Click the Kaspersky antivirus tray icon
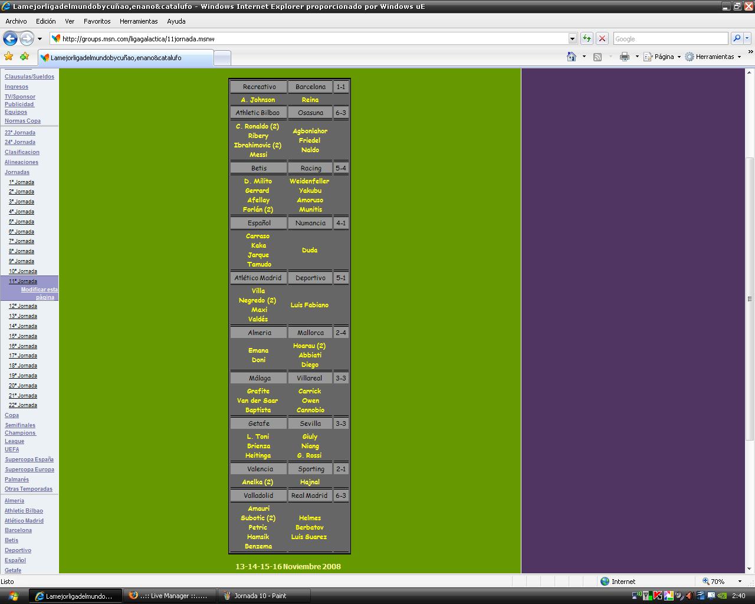Screen dimensions: 755x604 (657, 596)
